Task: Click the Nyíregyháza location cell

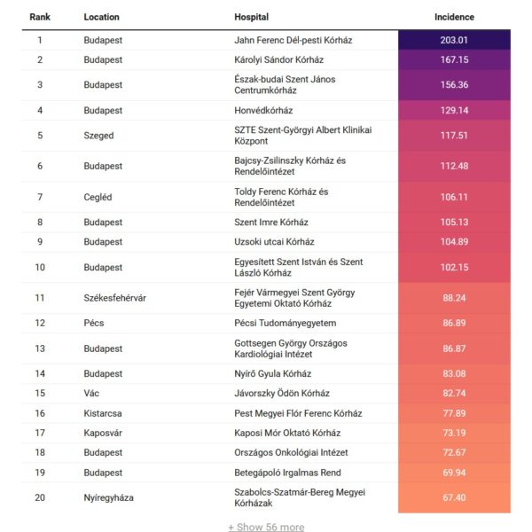Action: click(x=108, y=497)
